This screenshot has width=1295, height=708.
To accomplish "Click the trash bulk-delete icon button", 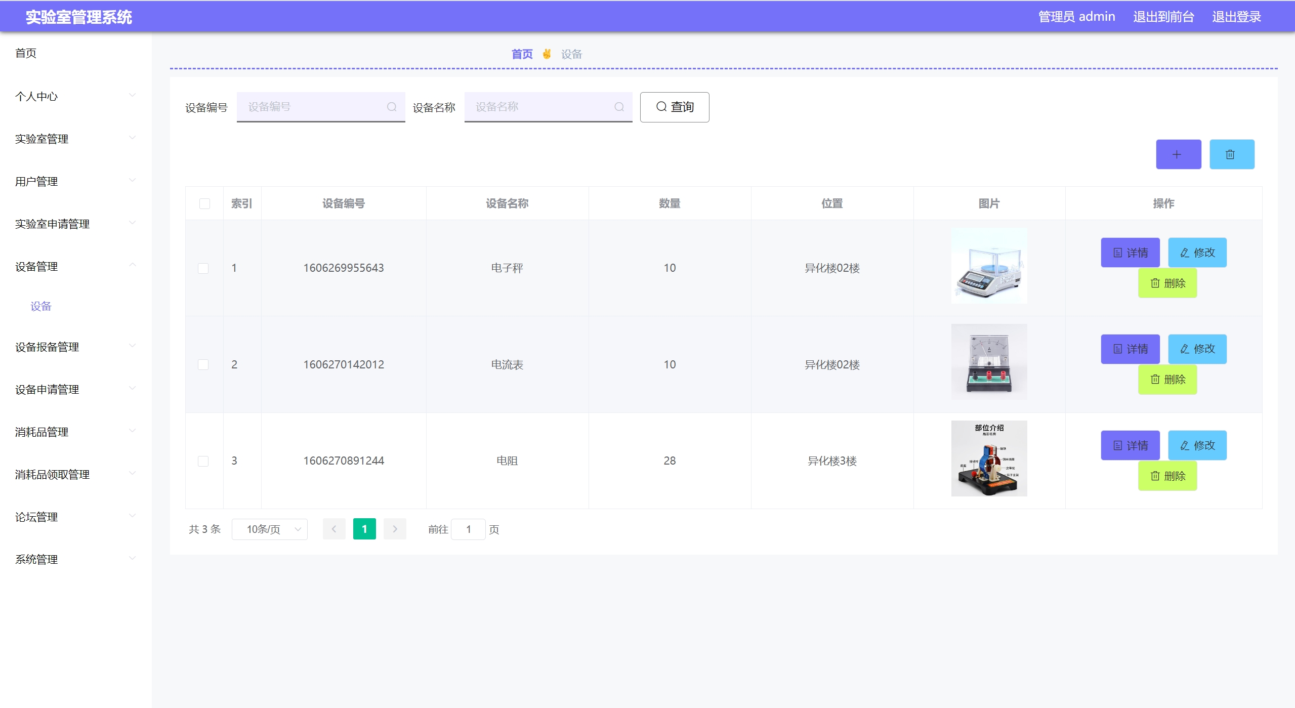I will (1231, 154).
